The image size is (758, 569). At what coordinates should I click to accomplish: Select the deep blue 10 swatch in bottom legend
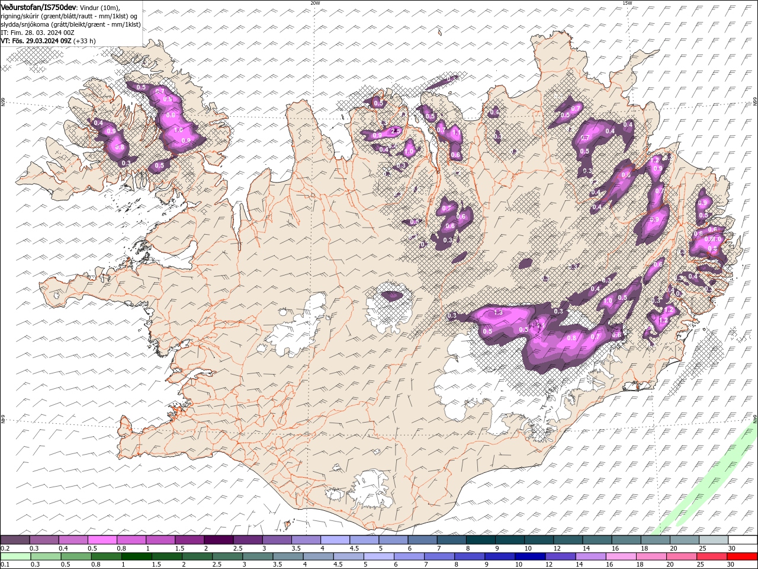529,557
